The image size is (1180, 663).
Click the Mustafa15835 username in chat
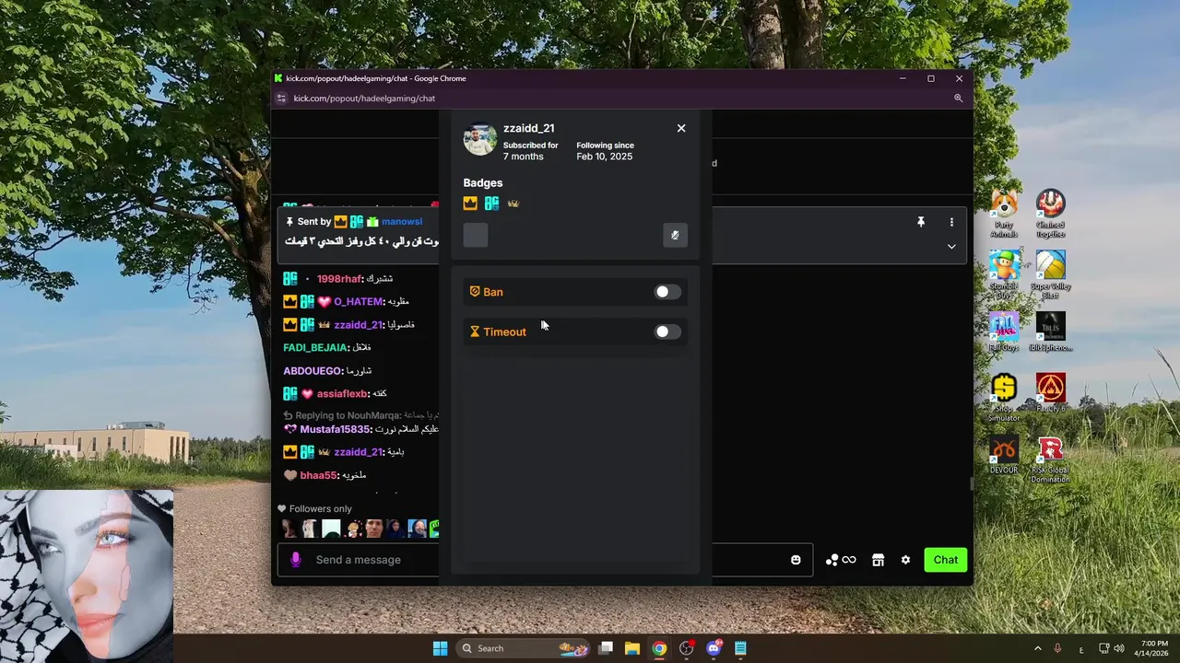335,429
